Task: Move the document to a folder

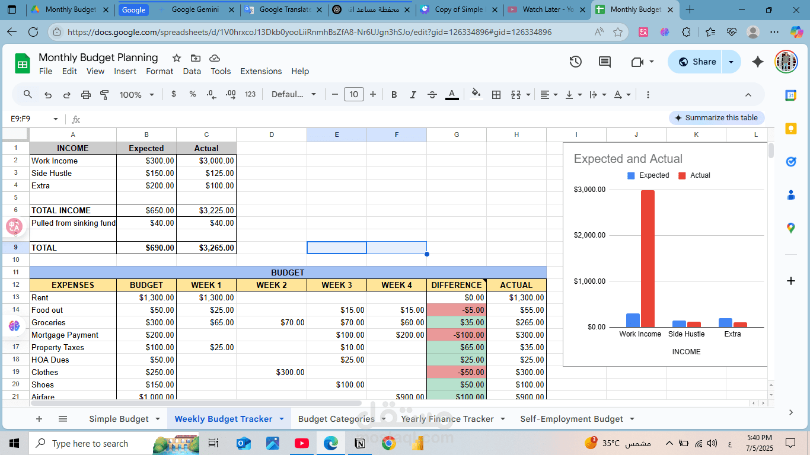Action: click(x=196, y=57)
